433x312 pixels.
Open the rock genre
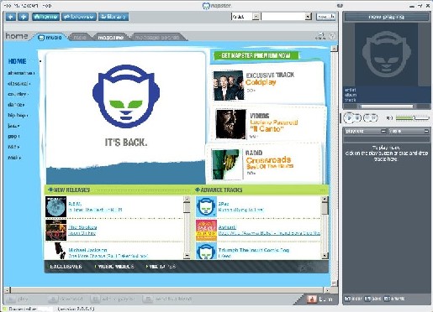click(14, 158)
